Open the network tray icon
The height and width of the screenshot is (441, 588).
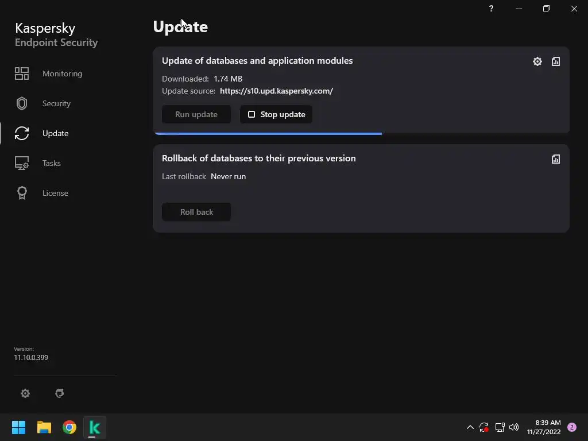pos(500,427)
